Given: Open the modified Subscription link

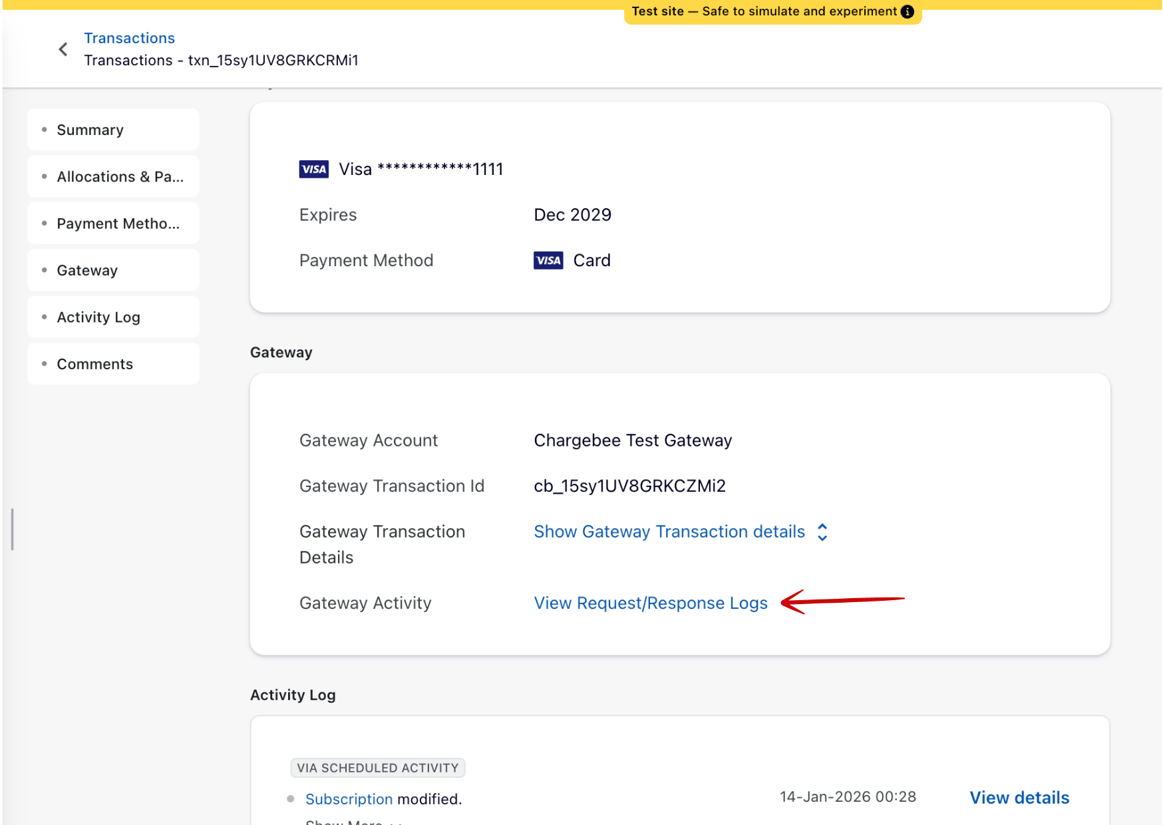Looking at the screenshot, I should click(349, 798).
